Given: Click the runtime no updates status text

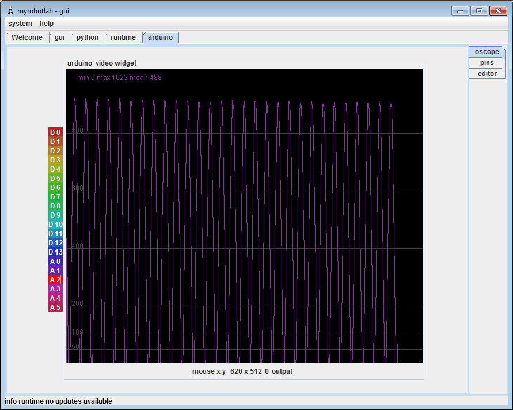Looking at the screenshot, I should coord(58,401).
